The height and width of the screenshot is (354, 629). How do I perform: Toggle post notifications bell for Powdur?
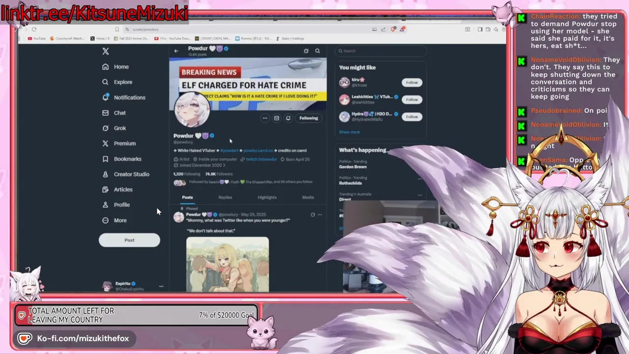point(288,118)
